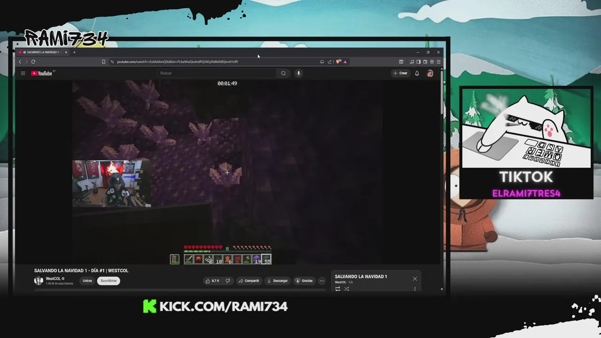This screenshot has height=338, width=601.
Task: Toggle playlist shuffle button
Action: (347, 289)
